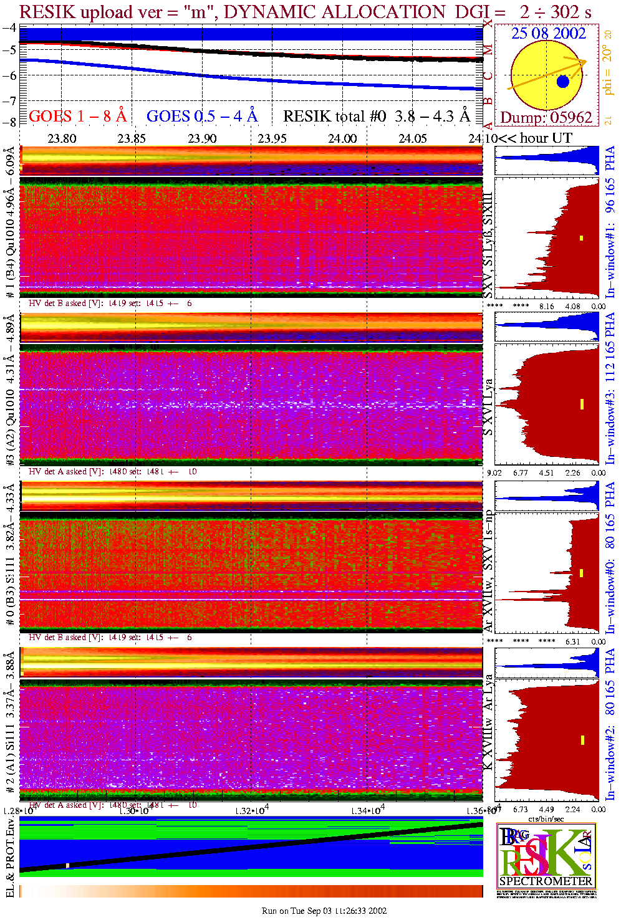Viewport: 626px width, 920px height.
Task: Click the date label 25 08 2002
Action: click(548, 34)
